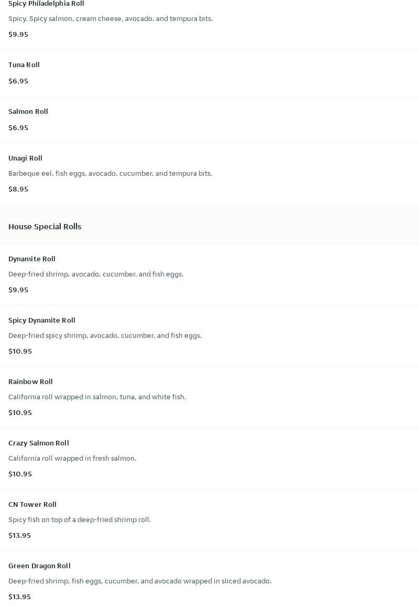
Task: Click the CN Tower Roll description text
Action: click(x=80, y=520)
